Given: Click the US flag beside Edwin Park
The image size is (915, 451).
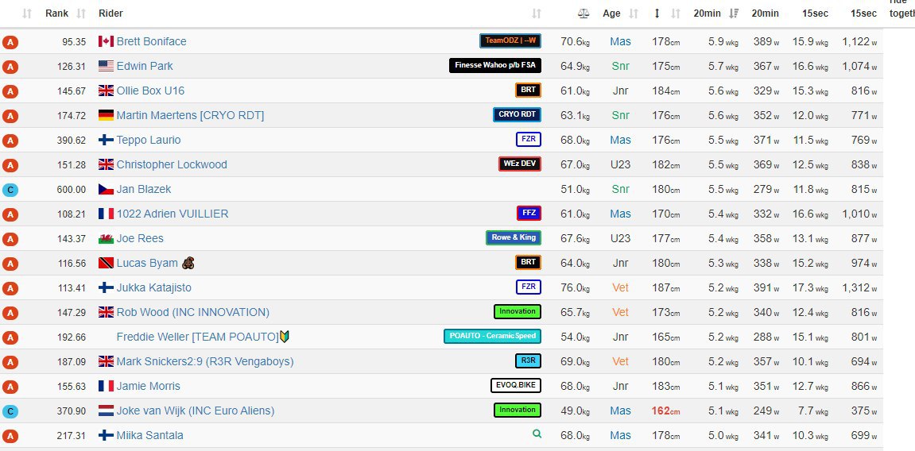Looking at the screenshot, I should (x=106, y=66).
